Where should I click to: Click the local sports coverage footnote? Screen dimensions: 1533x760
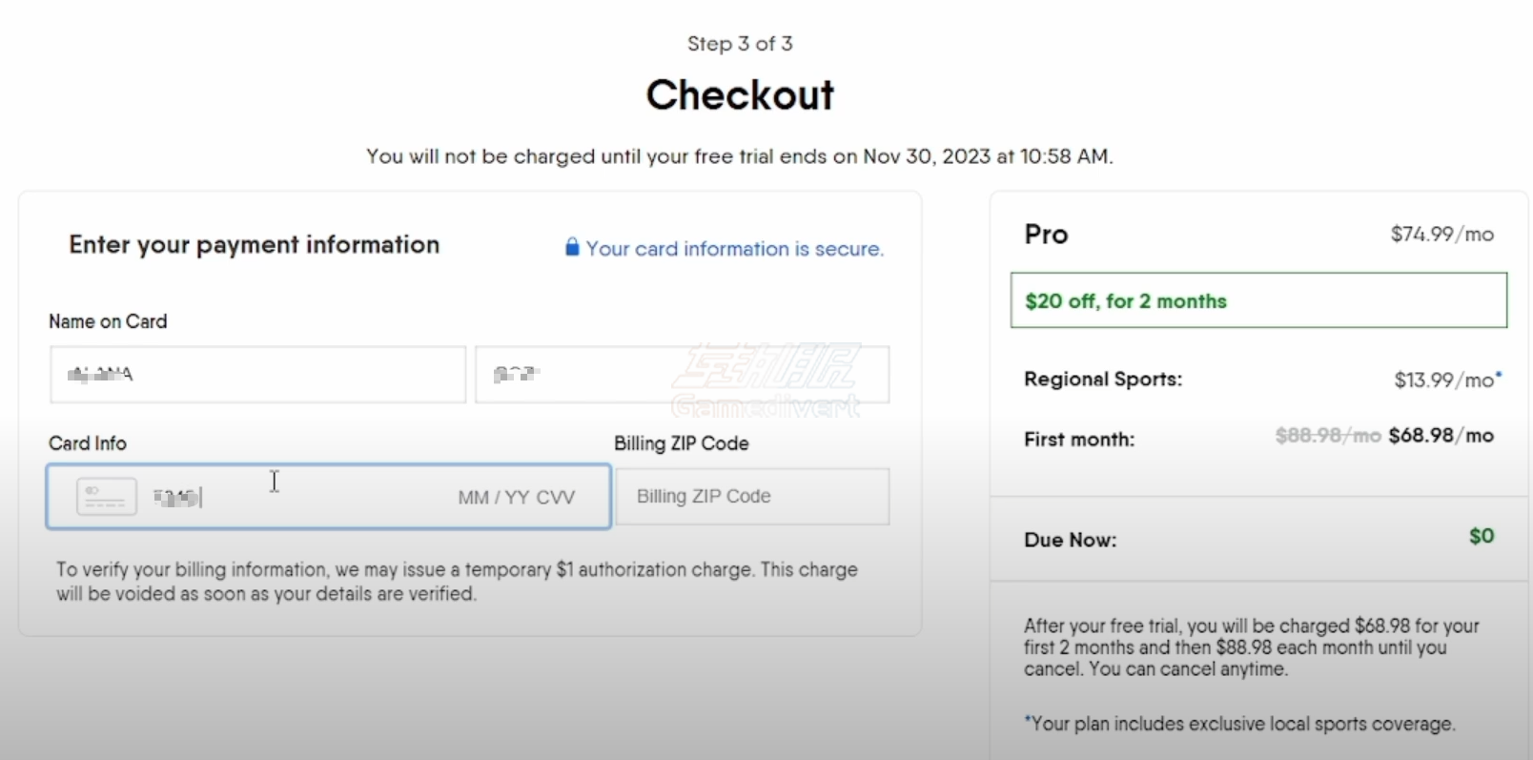1239,724
